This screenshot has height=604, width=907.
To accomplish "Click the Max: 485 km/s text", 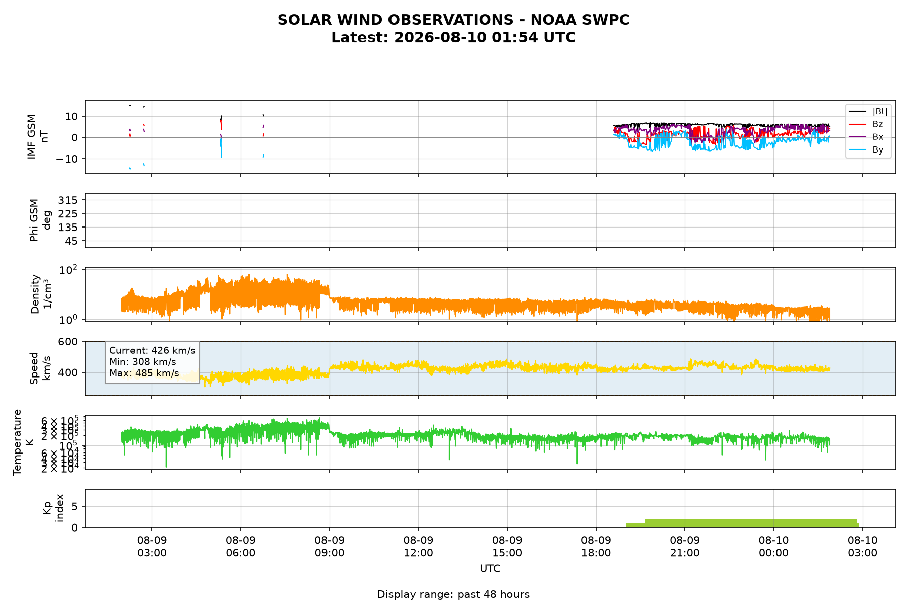I will pyautogui.click(x=144, y=373).
